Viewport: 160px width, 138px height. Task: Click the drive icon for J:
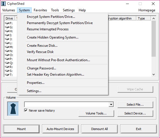[7, 39]
